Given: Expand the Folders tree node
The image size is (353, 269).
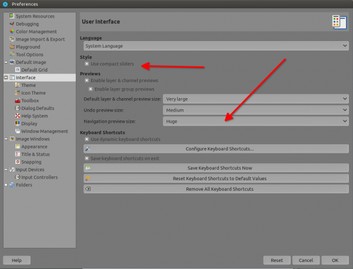Looking at the screenshot, I should point(6,185).
